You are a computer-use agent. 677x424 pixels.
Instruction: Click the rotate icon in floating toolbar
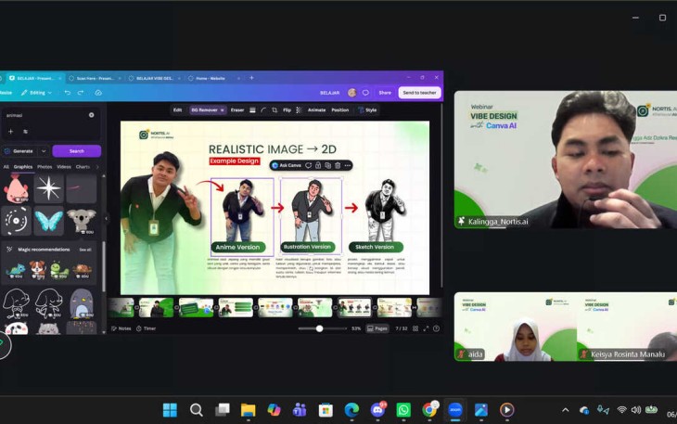[308, 165]
